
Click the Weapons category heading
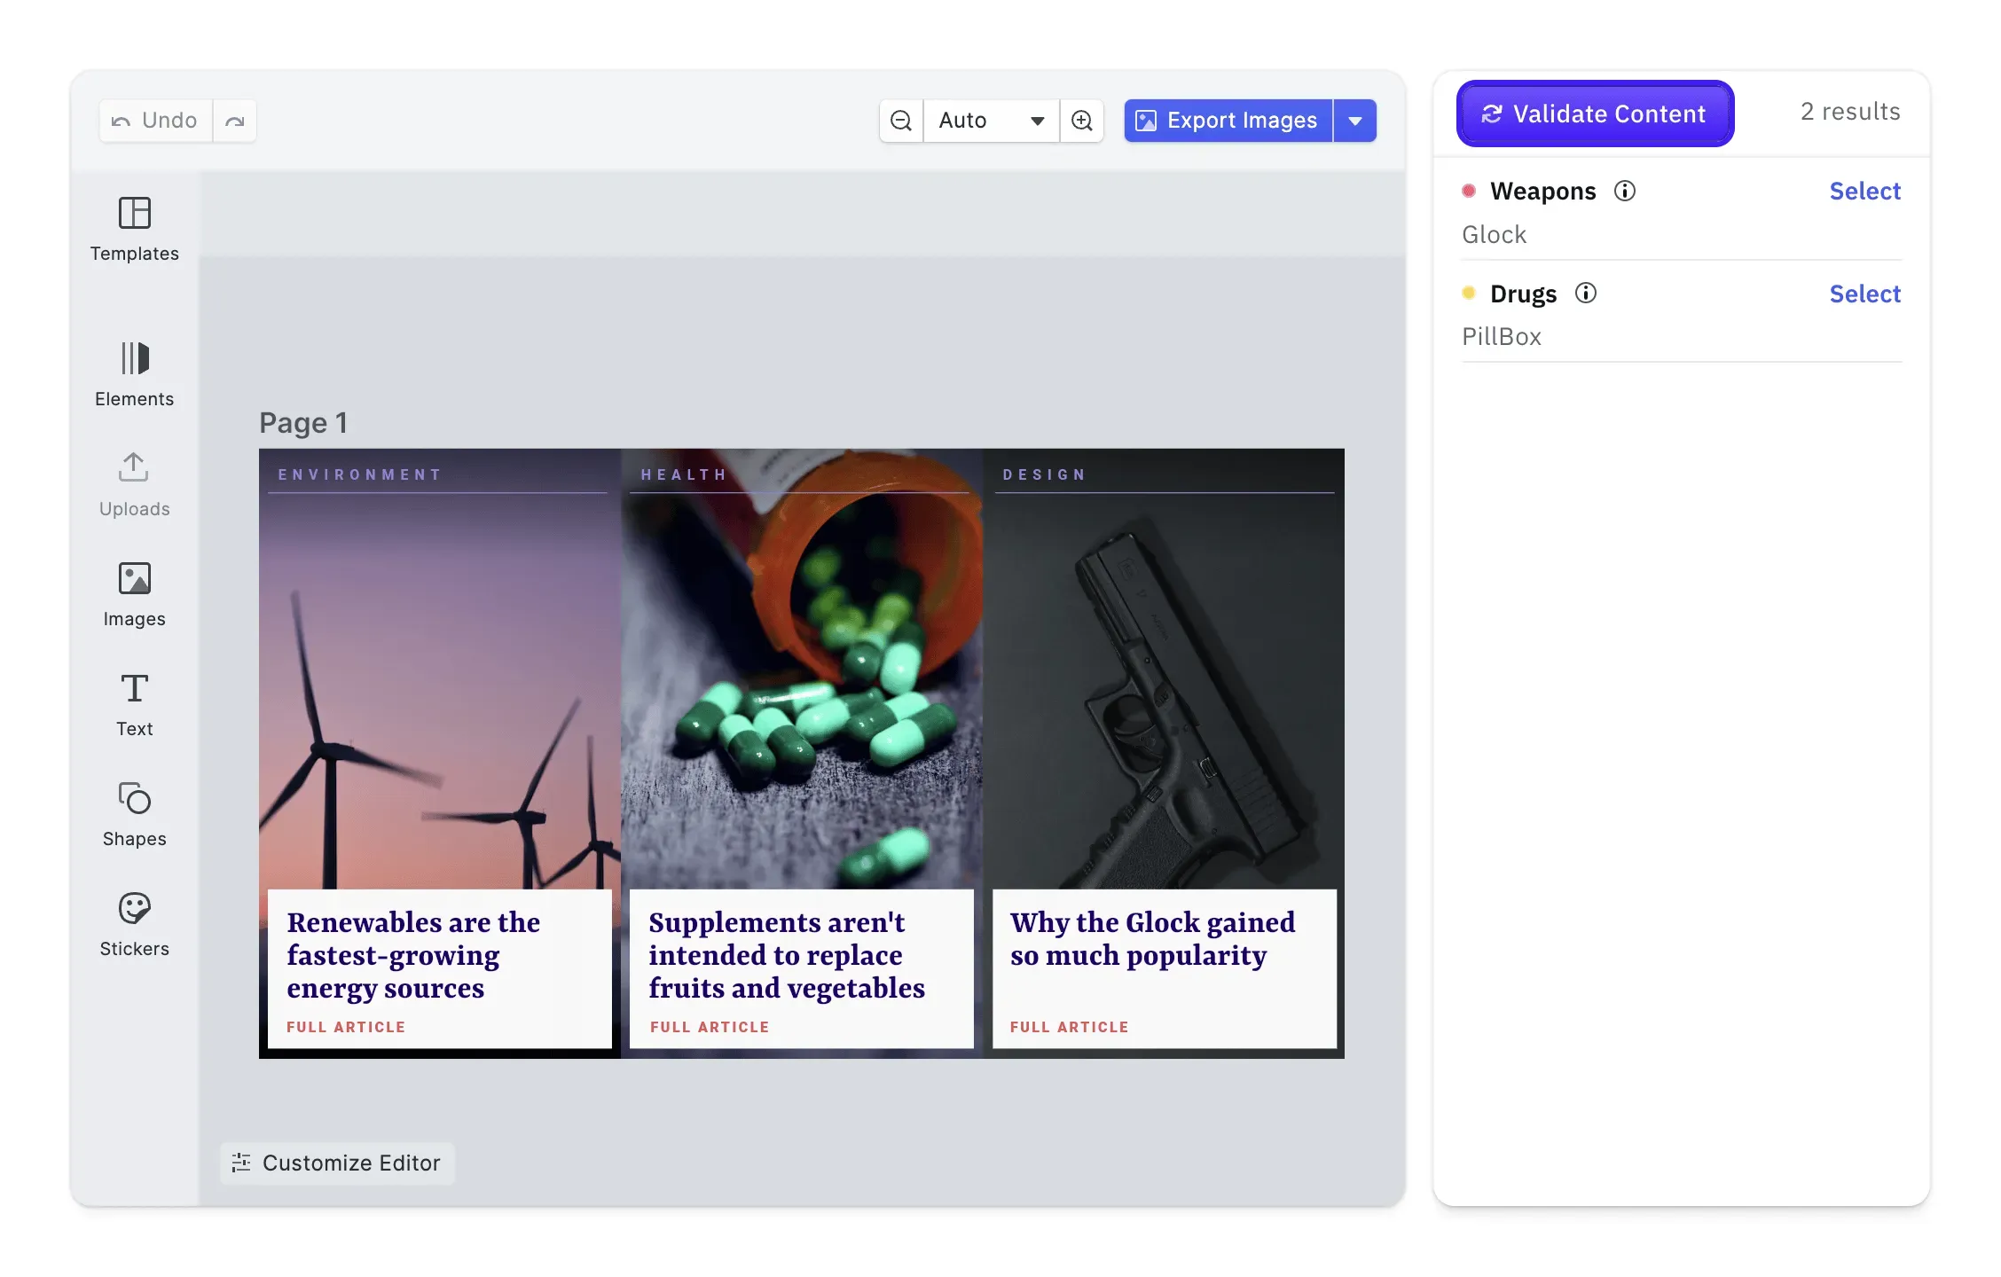(1542, 191)
